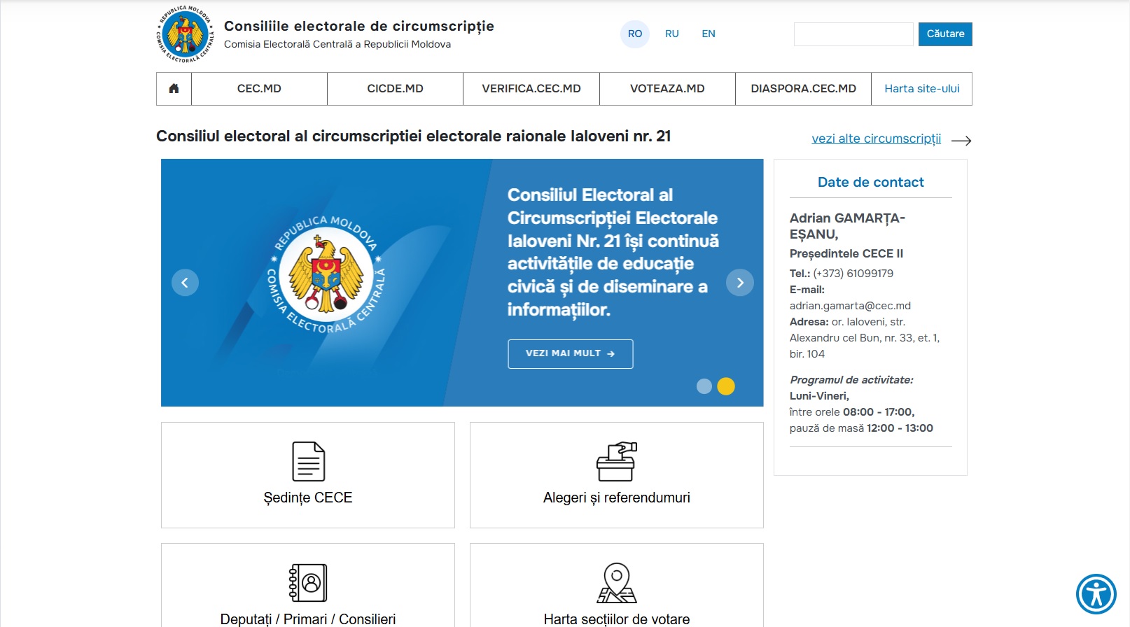This screenshot has height=627, width=1130.
Task: Open the accessibility widget icon
Action: (1096, 594)
